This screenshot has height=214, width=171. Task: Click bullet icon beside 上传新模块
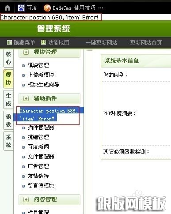pyautogui.click(x=23, y=75)
